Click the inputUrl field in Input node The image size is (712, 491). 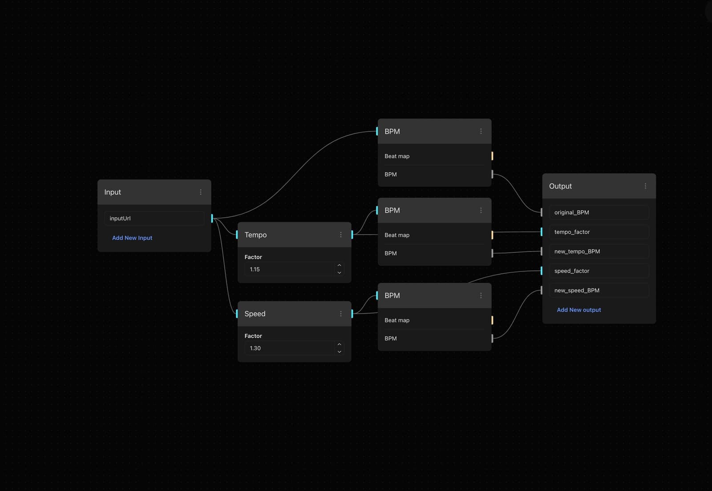(154, 218)
